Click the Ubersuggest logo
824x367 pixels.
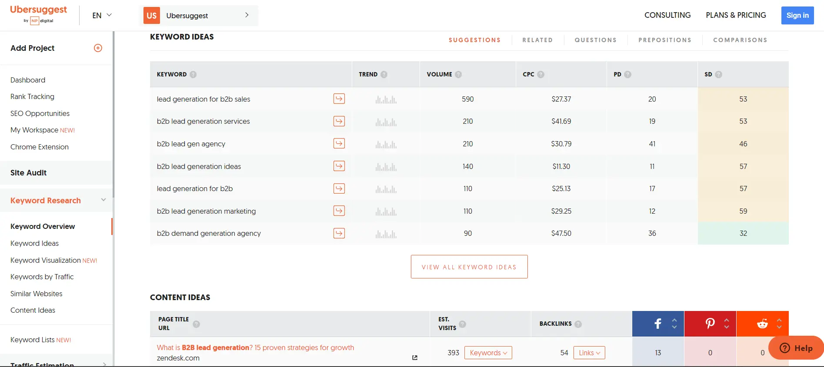click(38, 15)
